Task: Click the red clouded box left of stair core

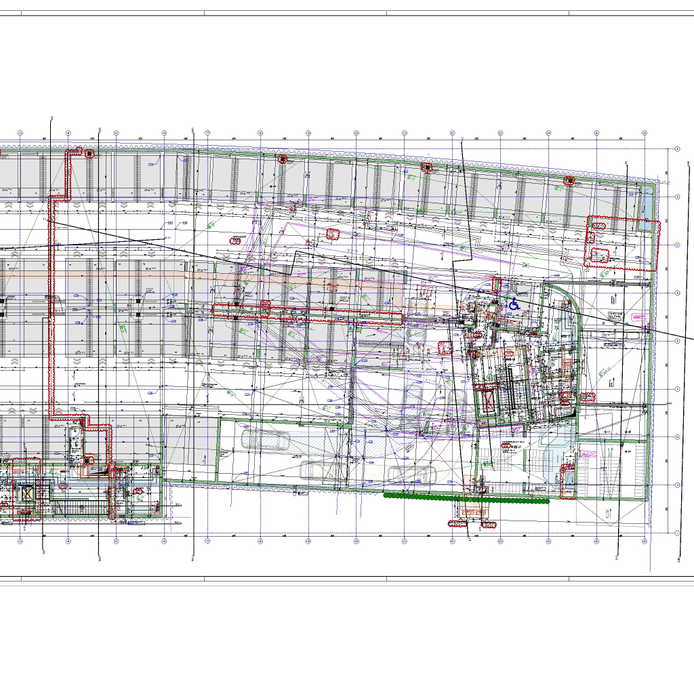Action: [445, 348]
